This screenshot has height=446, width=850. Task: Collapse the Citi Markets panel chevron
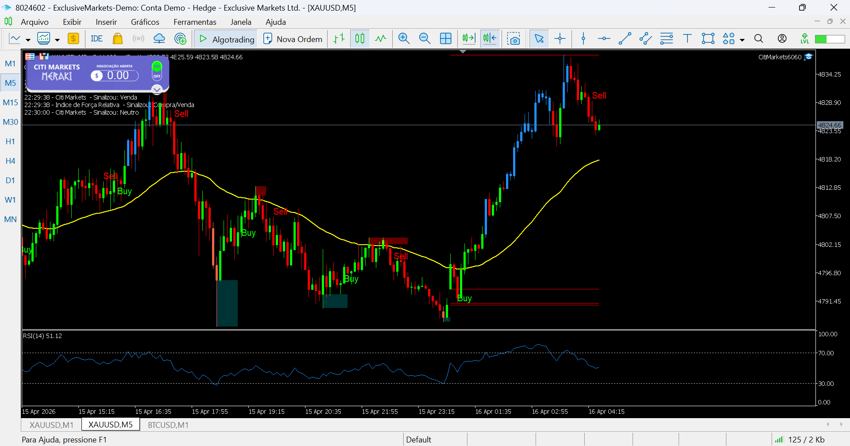pos(157,90)
